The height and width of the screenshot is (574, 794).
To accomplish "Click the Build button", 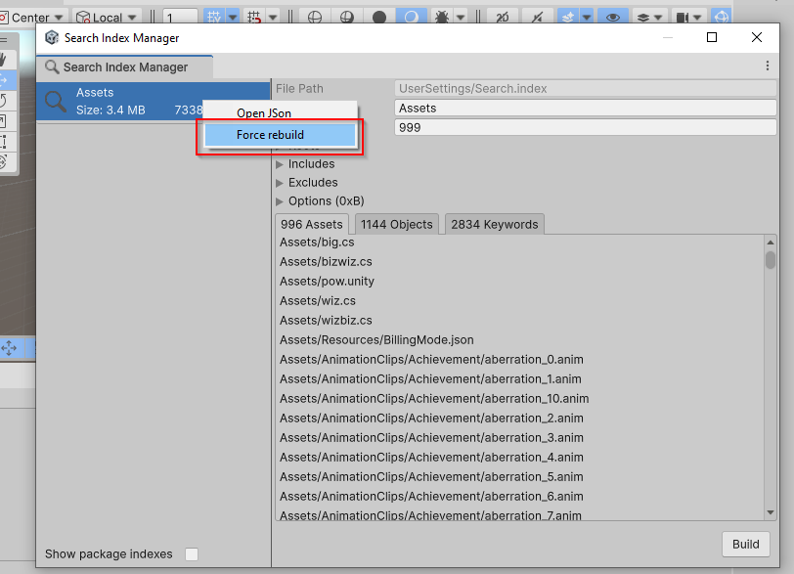I will pos(745,544).
